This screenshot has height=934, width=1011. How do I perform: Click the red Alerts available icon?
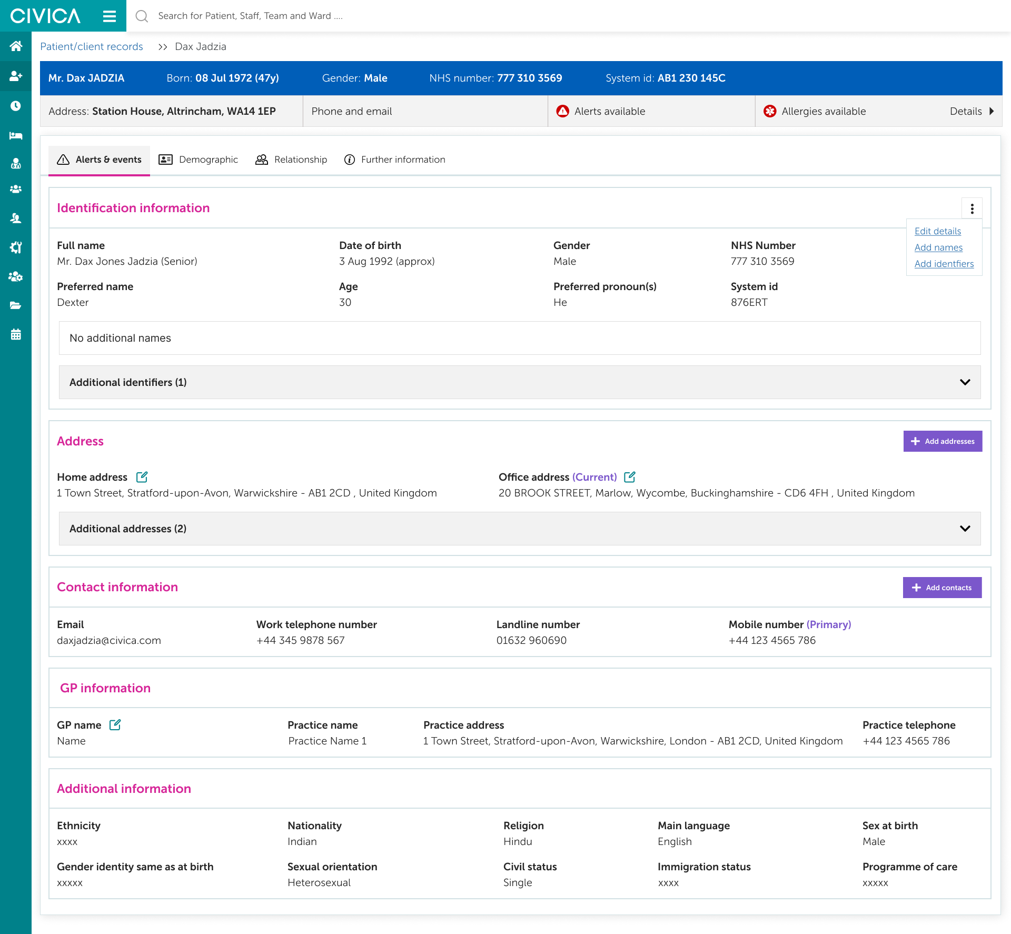pyautogui.click(x=563, y=111)
